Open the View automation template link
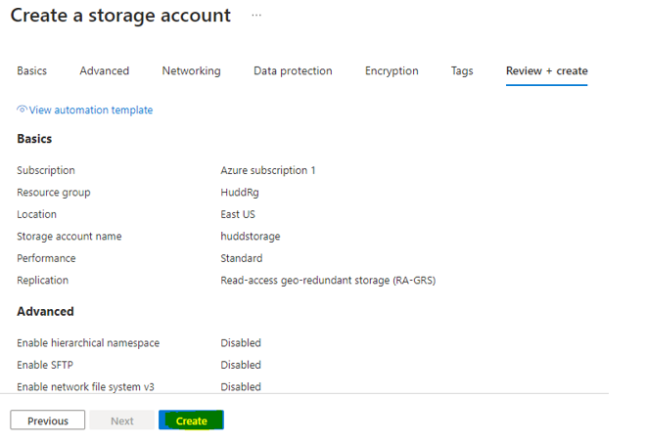This screenshot has height=442, width=645. [90, 110]
